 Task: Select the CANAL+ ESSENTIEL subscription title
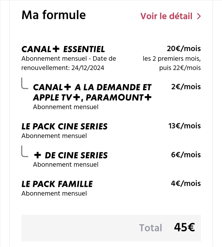[x=63, y=49]
